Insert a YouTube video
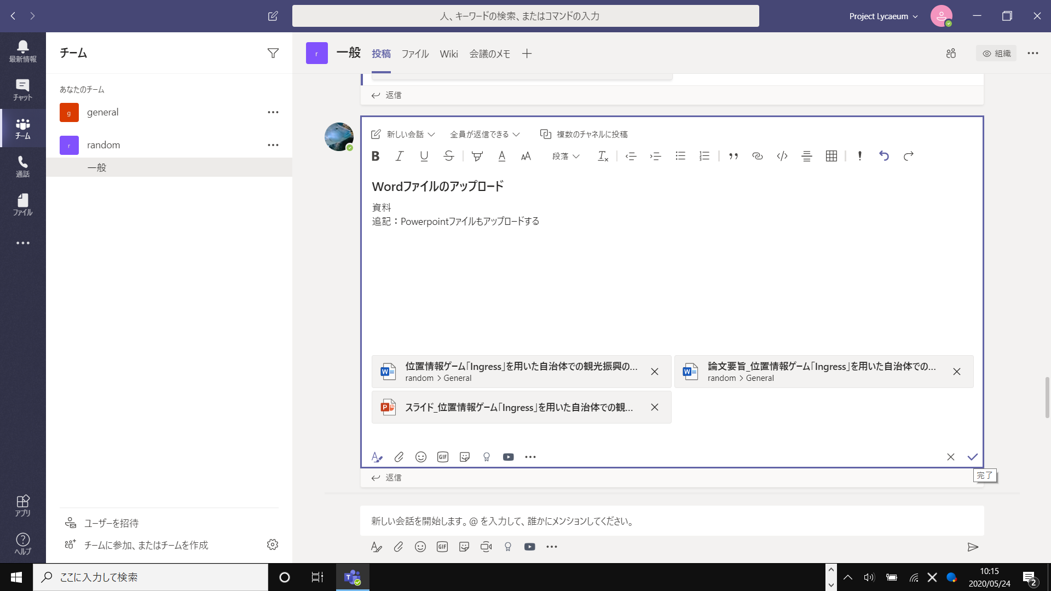This screenshot has height=591, width=1051. [508, 456]
